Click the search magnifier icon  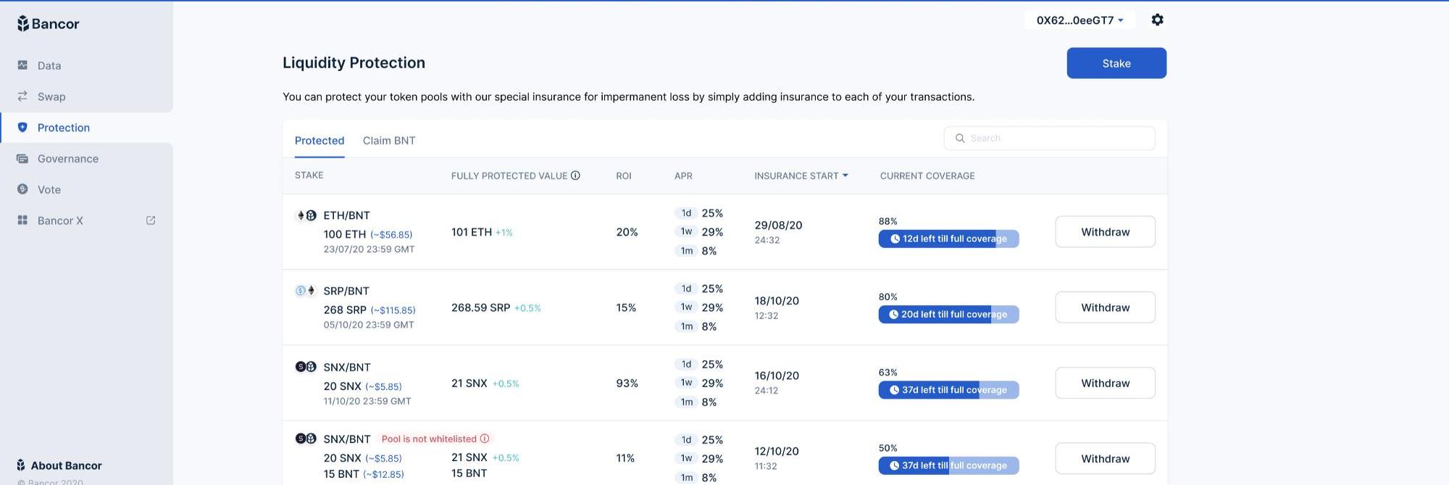(x=960, y=138)
